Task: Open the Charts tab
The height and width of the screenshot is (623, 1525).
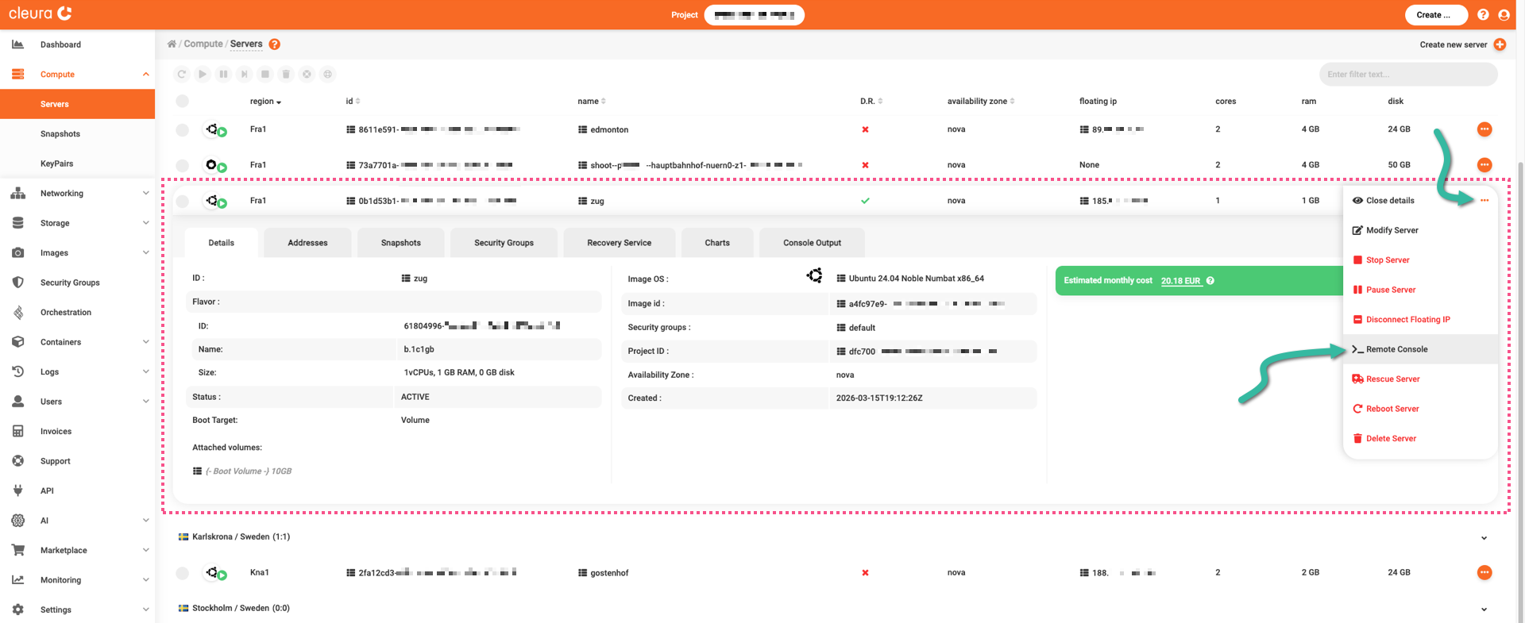Action: pos(716,243)
